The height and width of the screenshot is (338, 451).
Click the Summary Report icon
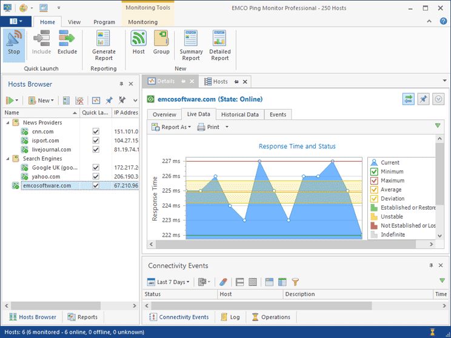[x=191, y=38]
